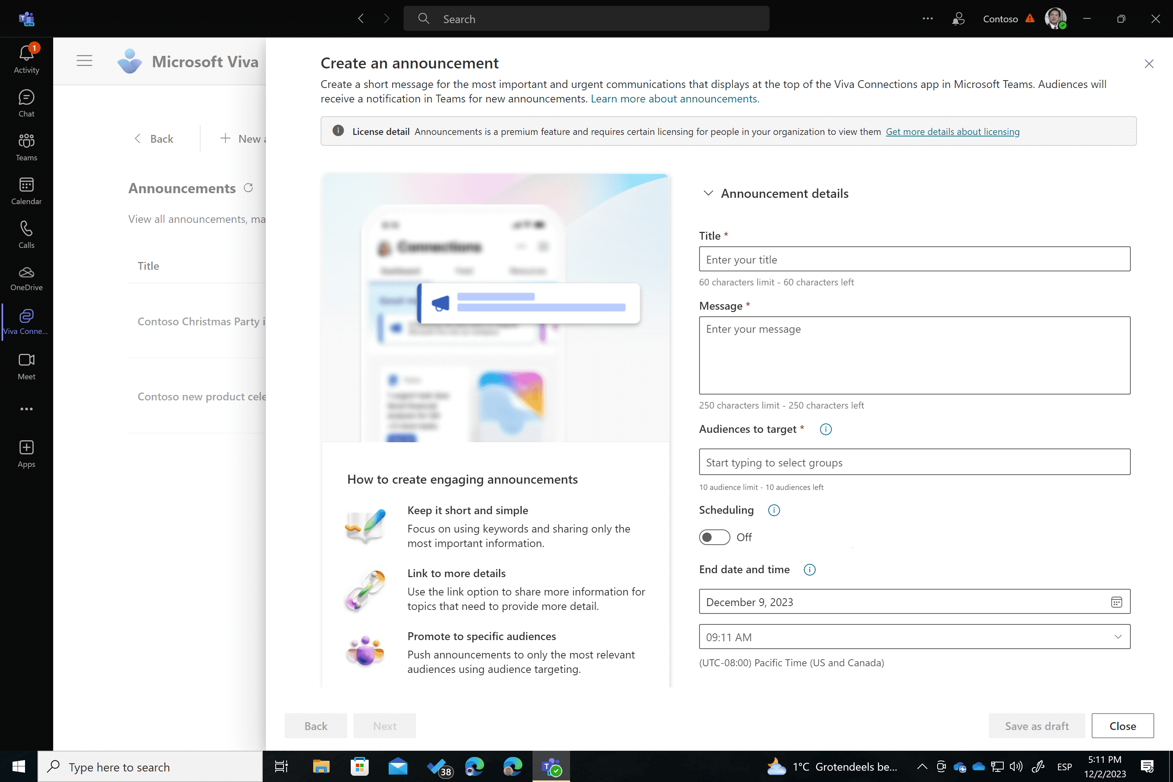The height and width of the screenshot is (782, 1173).
Task: Go Back from the Announcements page
Action: pyautogui.click(x=154, y=139)
